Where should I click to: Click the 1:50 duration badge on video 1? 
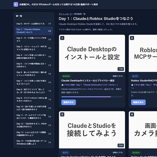tap(121, 69)
